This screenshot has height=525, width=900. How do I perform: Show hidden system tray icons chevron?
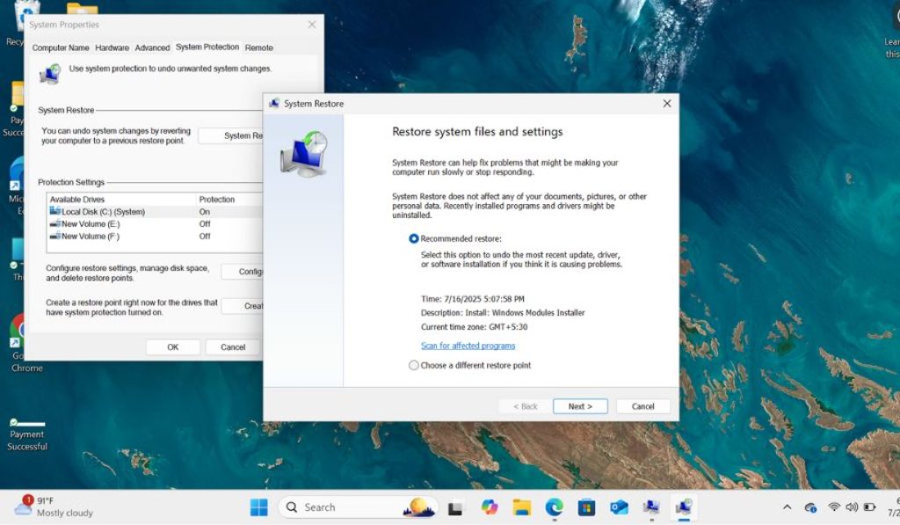point(787,507)
